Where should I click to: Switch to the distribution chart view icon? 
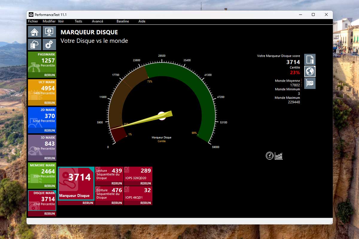coord(279,156)
